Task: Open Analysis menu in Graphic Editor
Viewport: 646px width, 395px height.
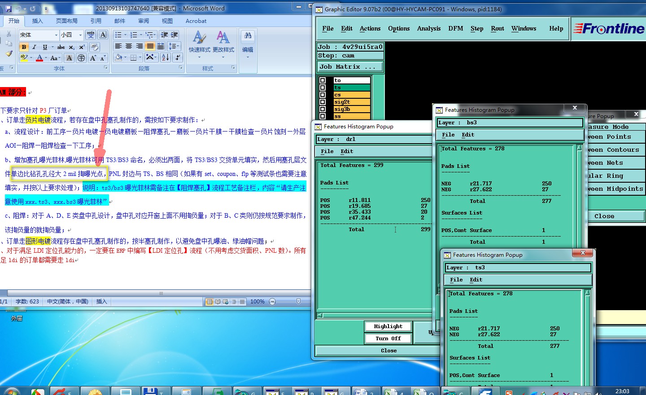Action: [x=429, y=28]
